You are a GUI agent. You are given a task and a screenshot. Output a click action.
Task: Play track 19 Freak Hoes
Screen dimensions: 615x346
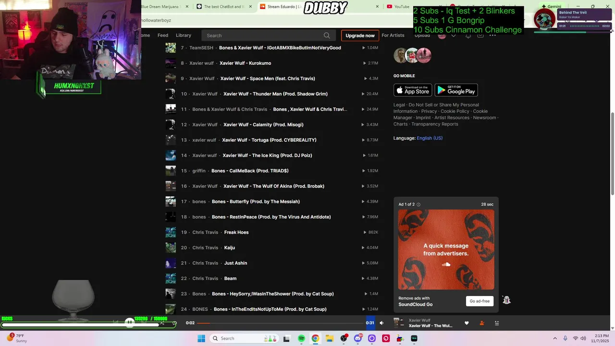point(236,232)
